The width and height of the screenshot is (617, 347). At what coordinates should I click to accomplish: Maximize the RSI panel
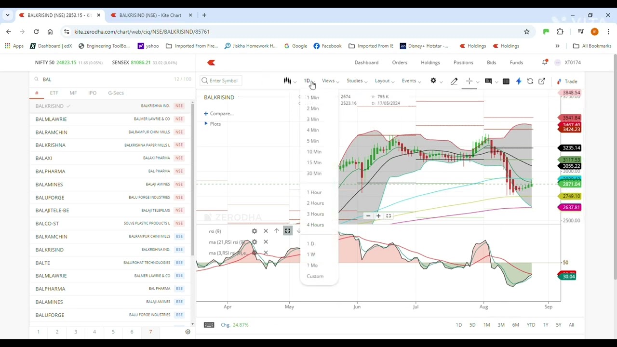288,231
